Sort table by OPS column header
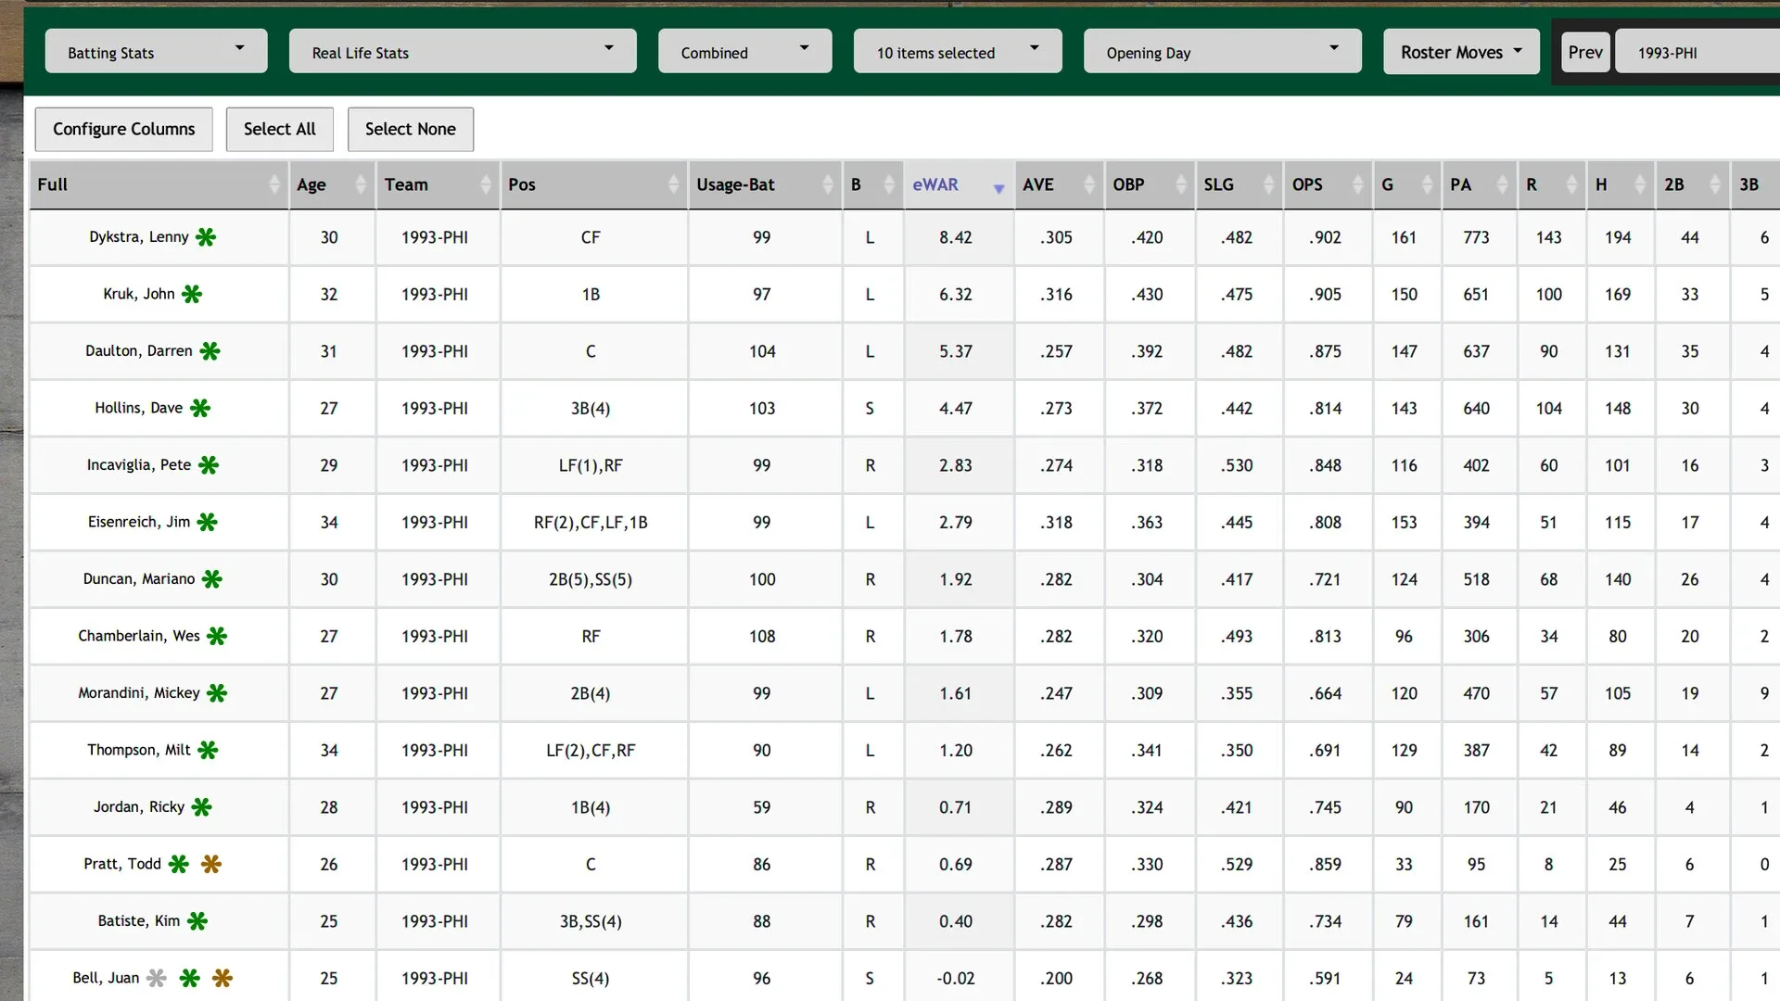 1307,184
